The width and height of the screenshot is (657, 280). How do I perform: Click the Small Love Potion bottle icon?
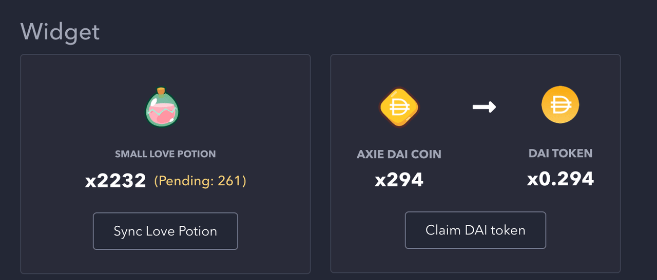click(x=163, y=109)
